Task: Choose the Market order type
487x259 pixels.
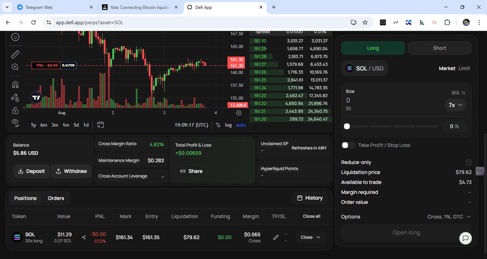Action: coord(447,68)
